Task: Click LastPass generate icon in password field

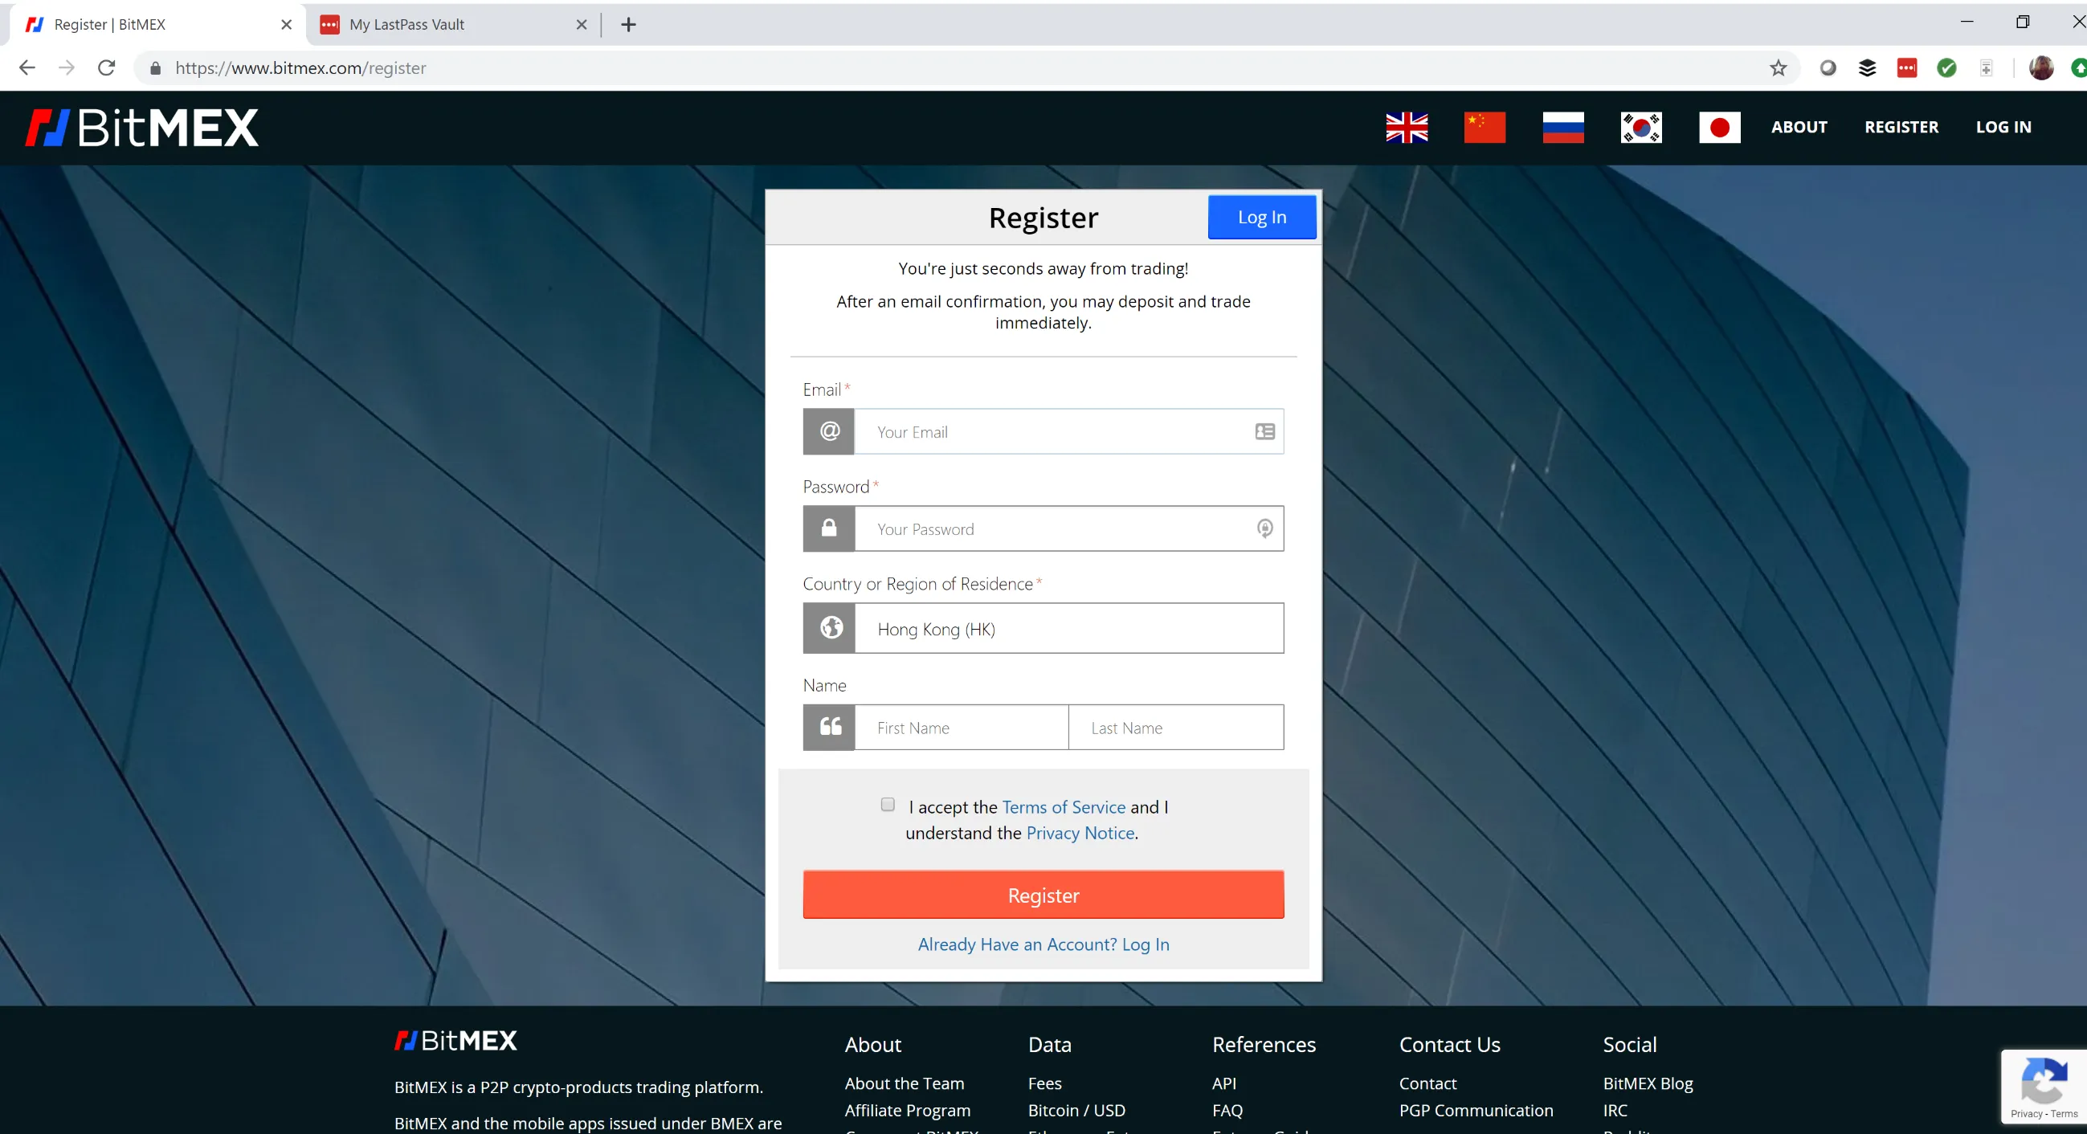Action: [x=1264, y=529]
